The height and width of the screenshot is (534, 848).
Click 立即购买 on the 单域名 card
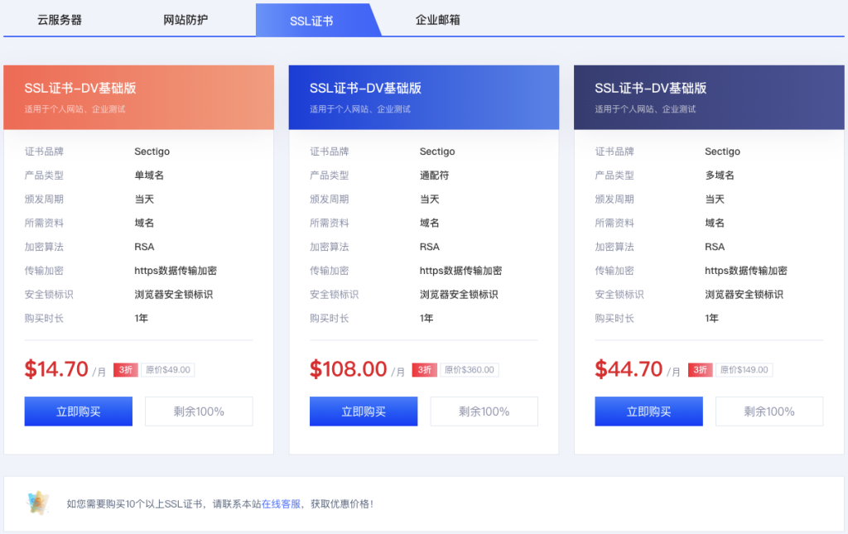click(x=78, y=411)
